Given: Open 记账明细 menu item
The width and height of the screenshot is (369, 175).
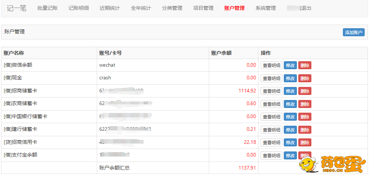Looking at the screenshot, I should pyautogui.click(x=79, y=8).
